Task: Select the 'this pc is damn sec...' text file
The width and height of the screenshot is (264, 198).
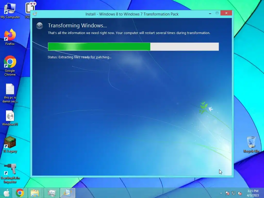Action: click(x=10, y=93)
